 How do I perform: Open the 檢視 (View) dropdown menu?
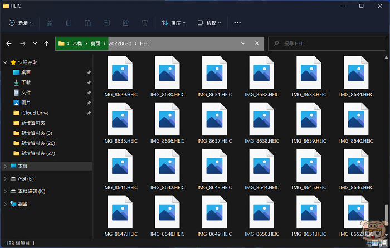[209, 23]
